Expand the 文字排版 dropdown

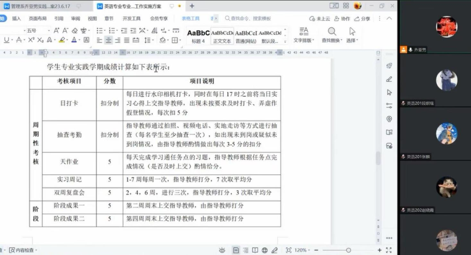304,41
